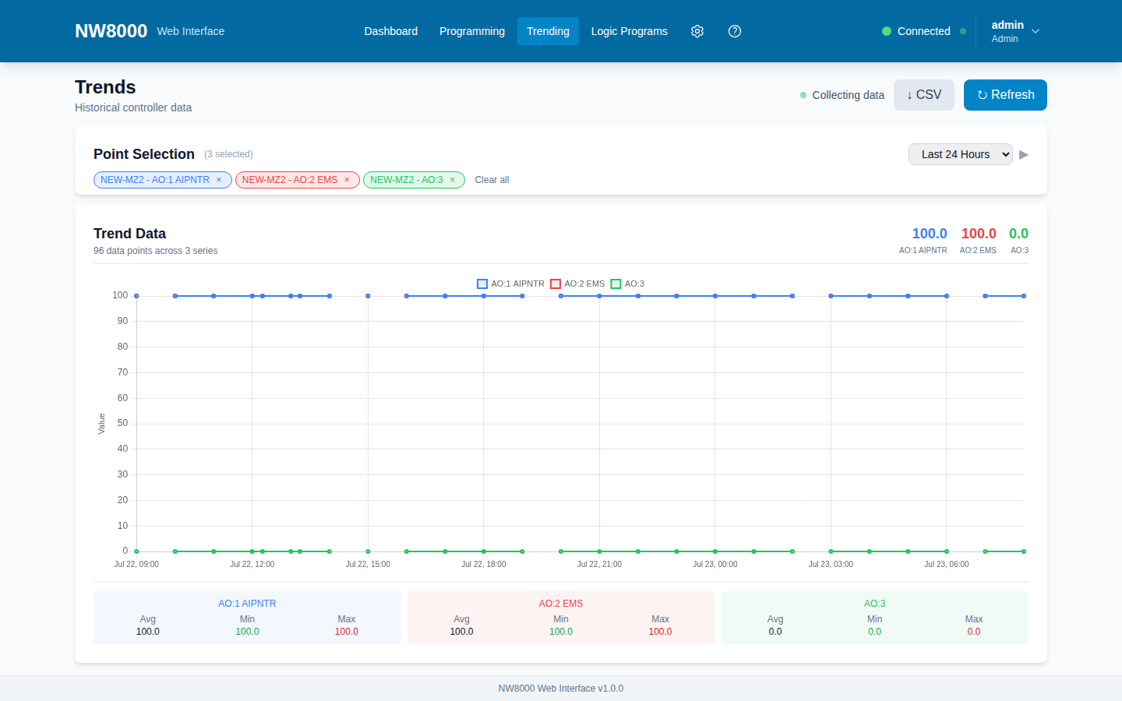This screenshot has width=1122, height=701.
Task: Click the AO:3 Min value 0.0
Action: tap(874, 632)
